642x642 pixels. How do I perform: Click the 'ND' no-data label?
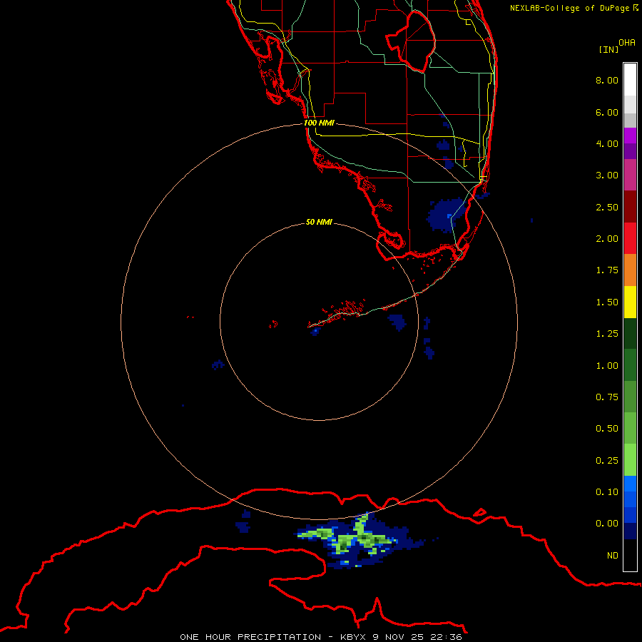pyautogui.click(x=613, y=556)
